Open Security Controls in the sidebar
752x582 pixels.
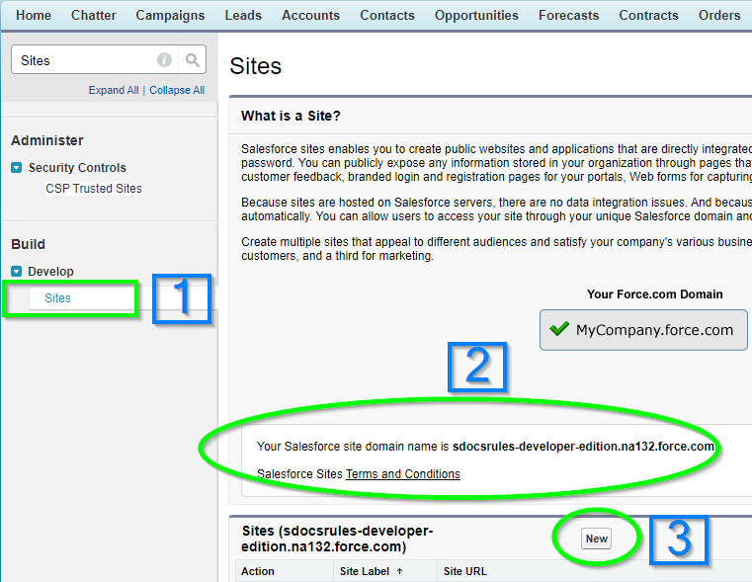tap(77, 168)
